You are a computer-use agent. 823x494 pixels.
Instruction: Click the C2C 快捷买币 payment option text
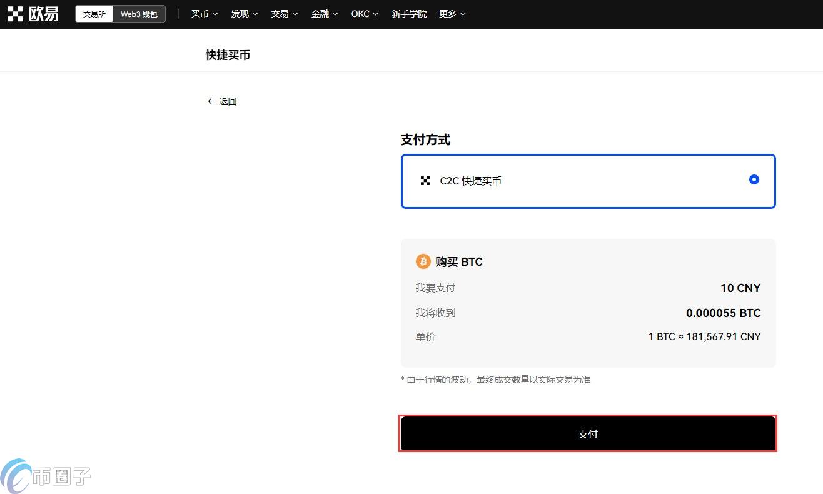pyautogui.click(x=471, y=181)
